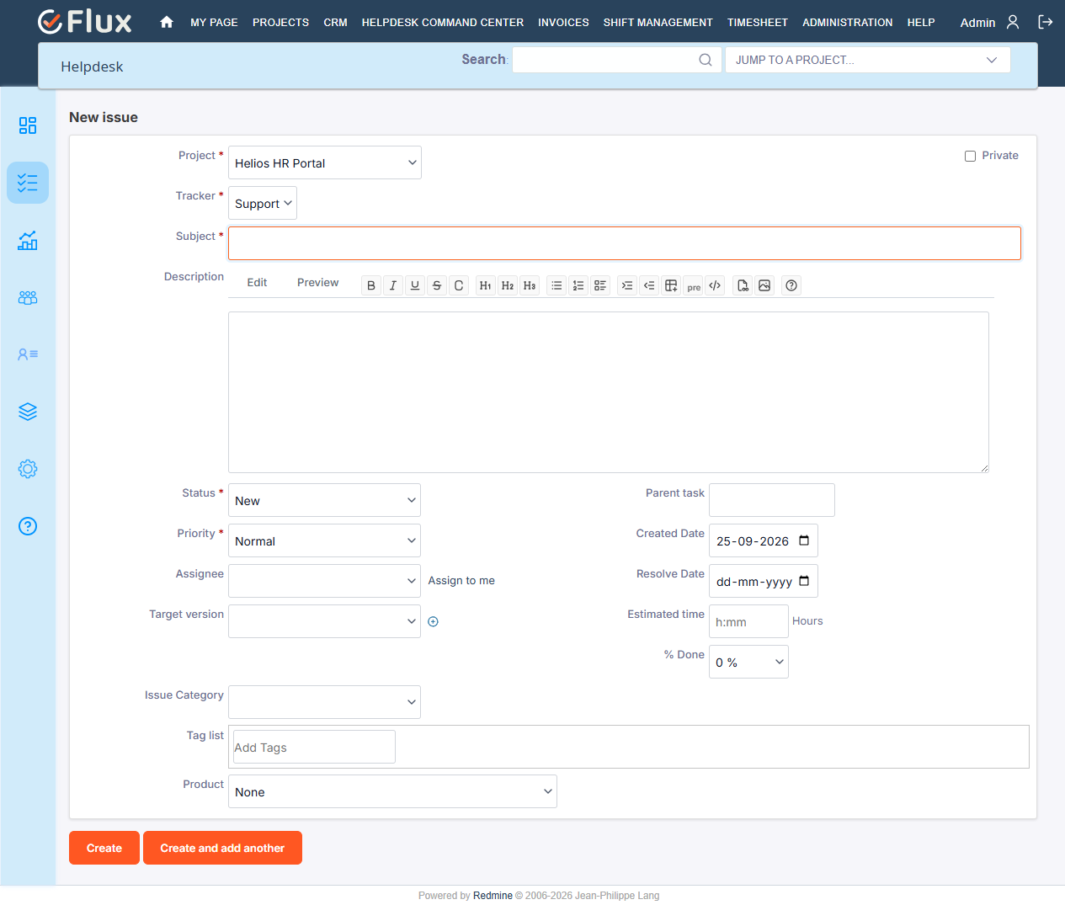The image size is (1065, 905).
Task: Insert Heading 1 in description
Action: pos(486,285)
